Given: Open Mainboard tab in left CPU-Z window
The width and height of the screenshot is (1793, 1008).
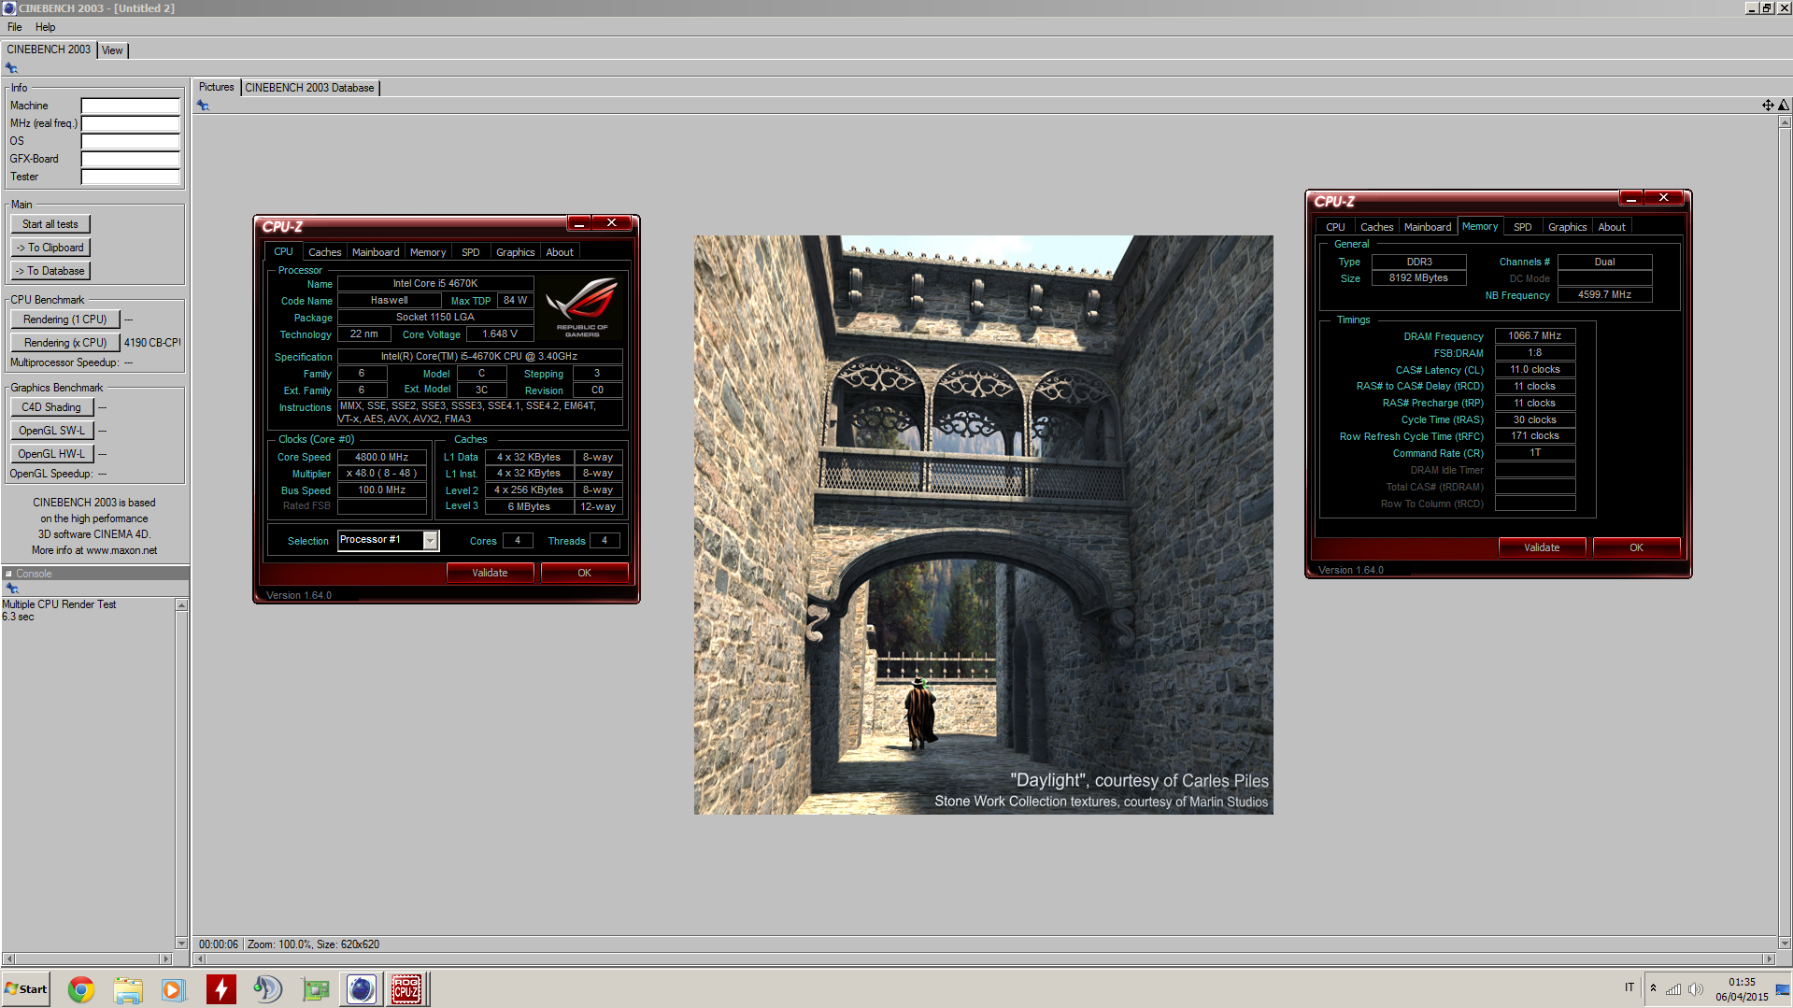Looking at the screenshot, I should pos(376,252).
